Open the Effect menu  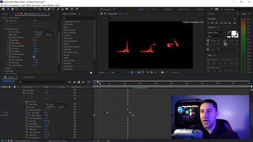(29, 5)
